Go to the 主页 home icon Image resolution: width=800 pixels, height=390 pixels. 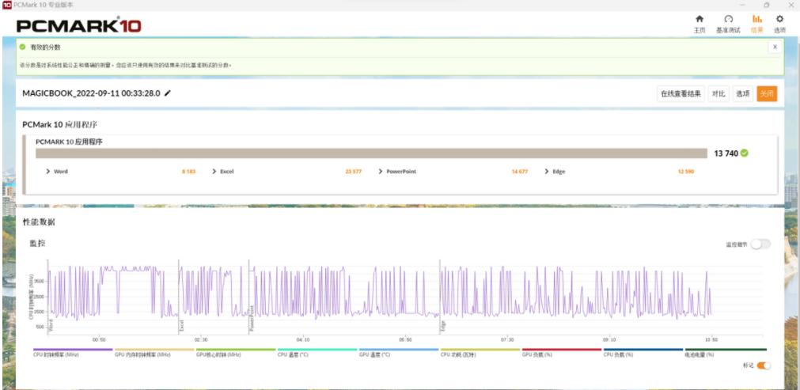699,23
